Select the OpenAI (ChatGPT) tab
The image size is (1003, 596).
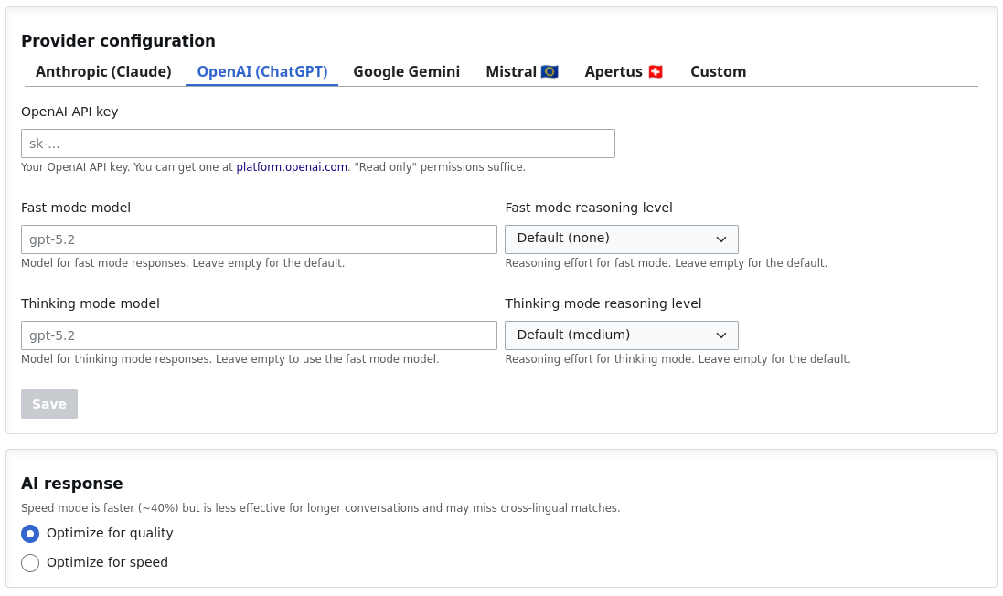tap(262, 71)
